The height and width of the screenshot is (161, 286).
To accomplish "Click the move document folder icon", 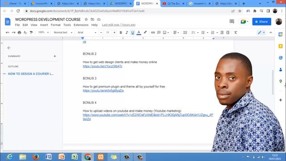I will pyautogui.click(x=93, y=19).
